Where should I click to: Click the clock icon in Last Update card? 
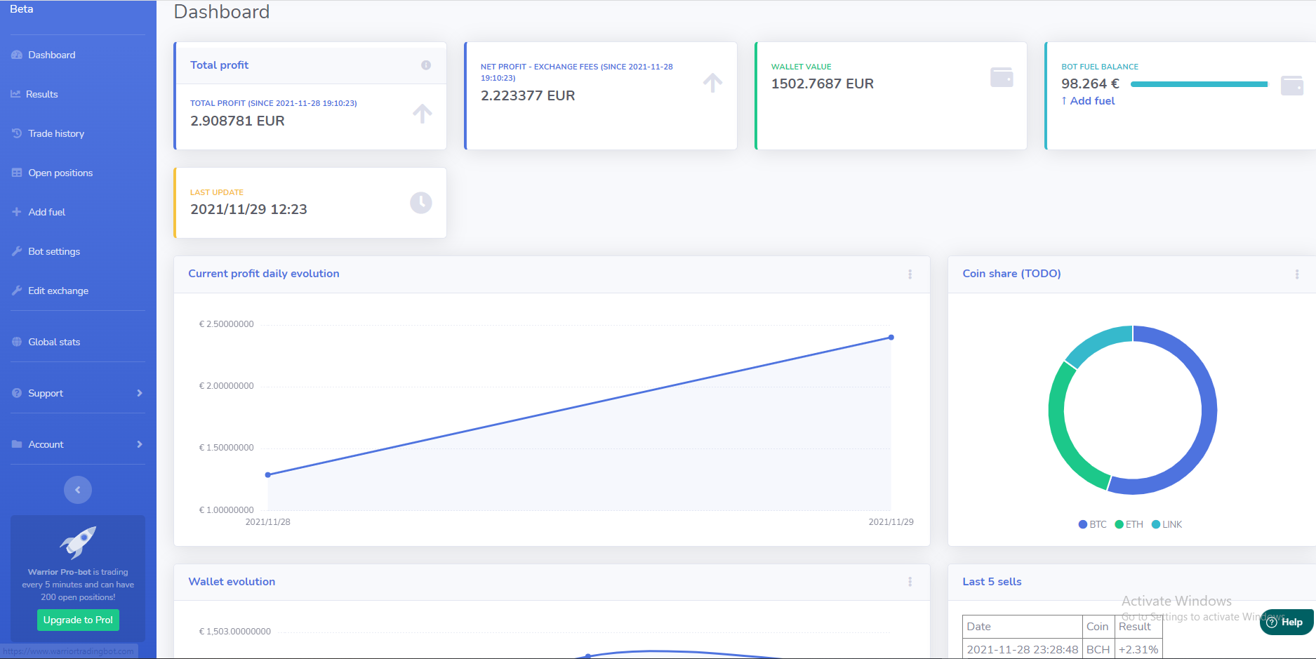(420, 203)
